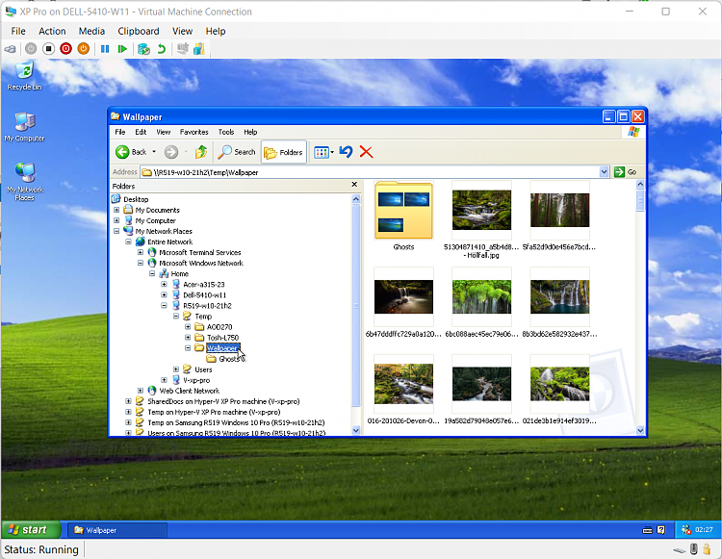Click the greyed enhanced session monitor icon
Image resolution: width=722 pixels, height=559 pixels.
pyautogui.click(x=182, y=49)
